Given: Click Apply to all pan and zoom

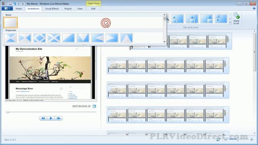Looking at the screenshot, I should [236, 19].
